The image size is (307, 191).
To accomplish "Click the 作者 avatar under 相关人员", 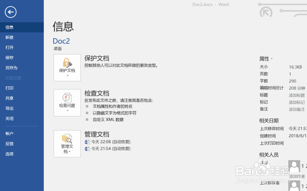I will point(294,166).
